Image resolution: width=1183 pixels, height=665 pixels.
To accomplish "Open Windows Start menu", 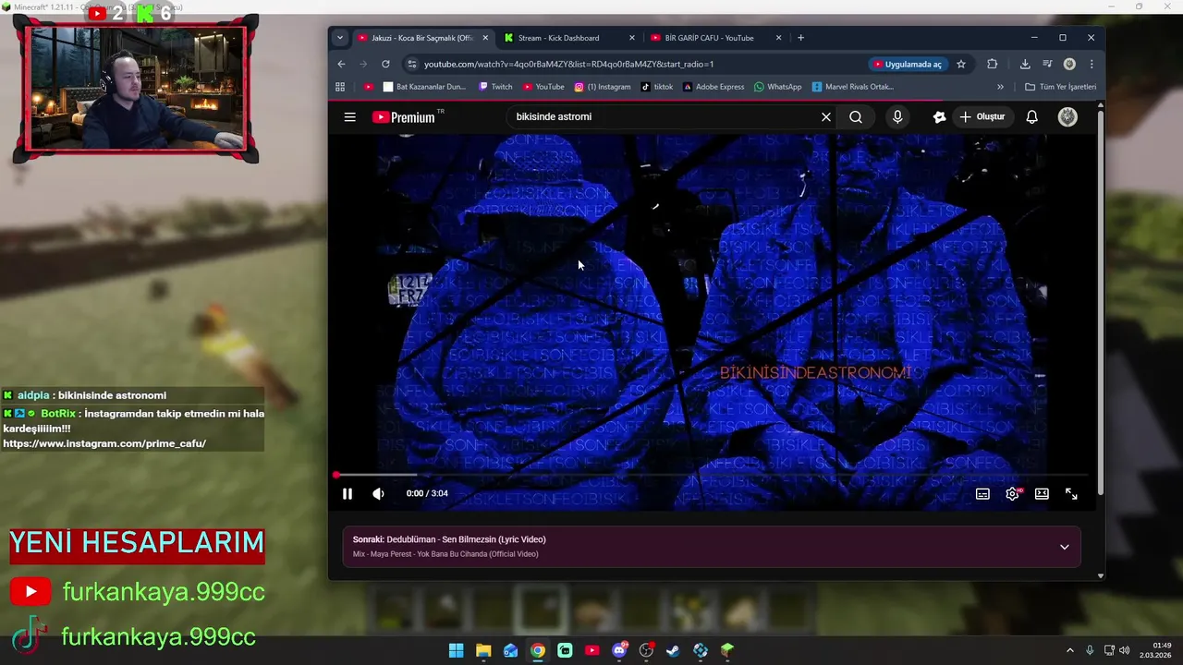I will click(x=456, y=650).
